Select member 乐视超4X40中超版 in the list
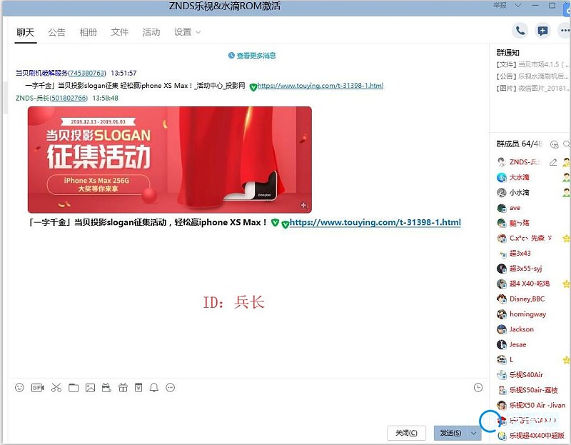Viewport: 571px width, 445px height. 531,435
